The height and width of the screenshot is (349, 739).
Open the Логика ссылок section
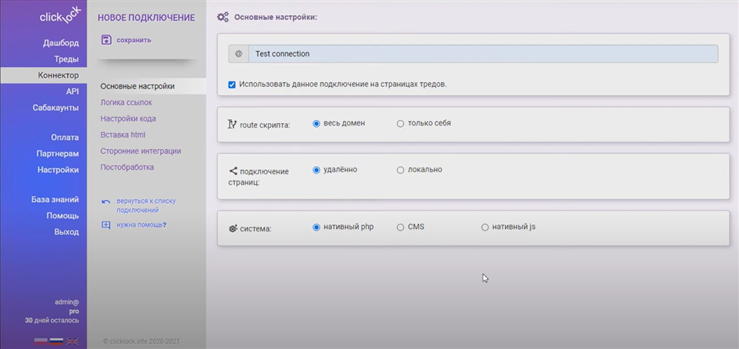[x=126, y=102]
